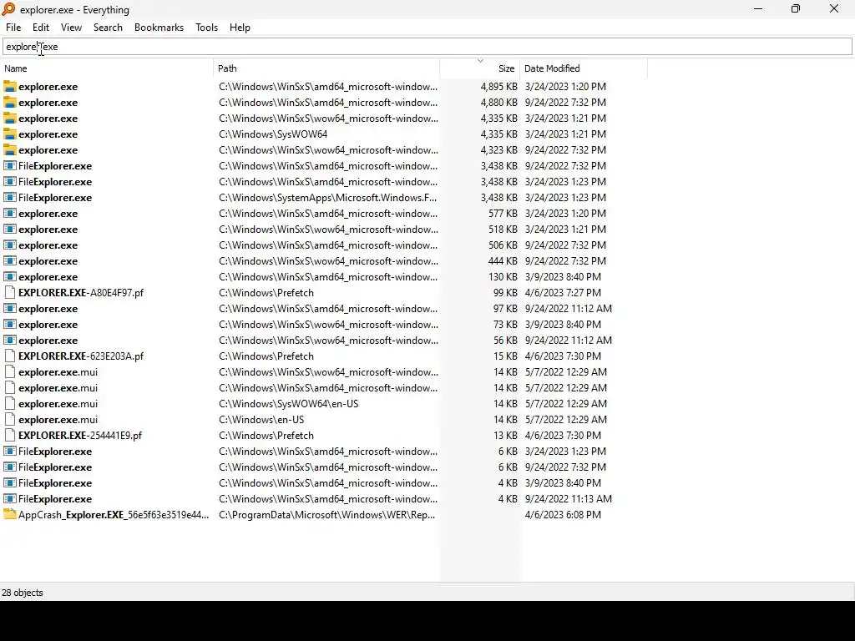Click the file icon of EXPLORER.EXE-254441E9.pf

(10, 435)
